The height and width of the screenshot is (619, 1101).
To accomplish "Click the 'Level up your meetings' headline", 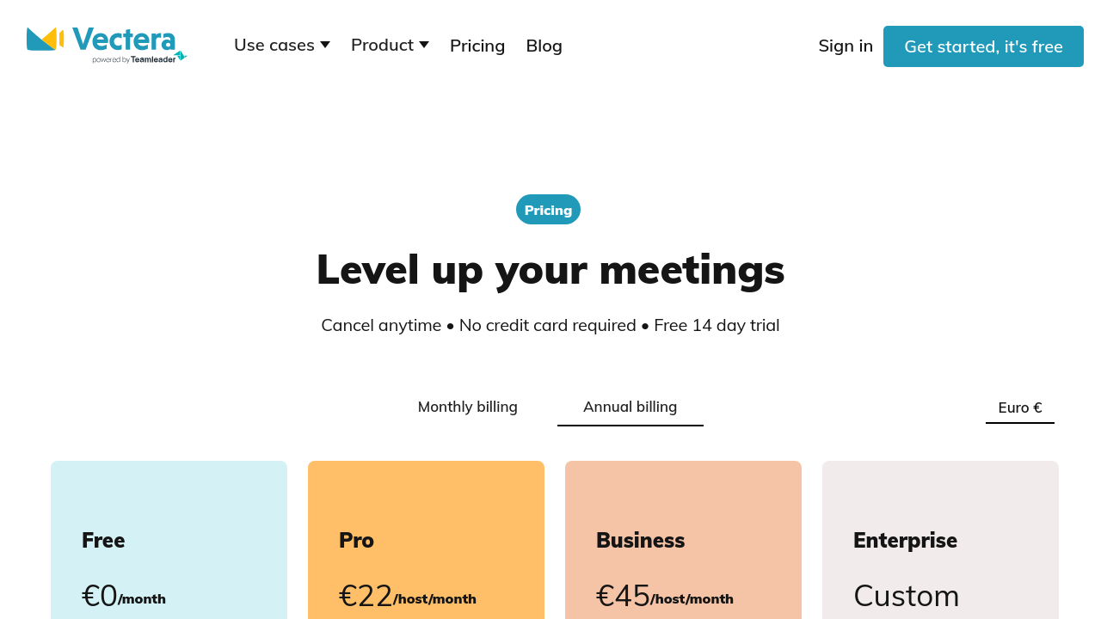I will 550,269.
